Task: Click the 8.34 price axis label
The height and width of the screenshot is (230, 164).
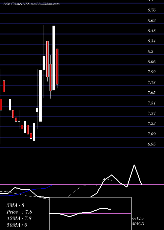Action: click(152, 41)
